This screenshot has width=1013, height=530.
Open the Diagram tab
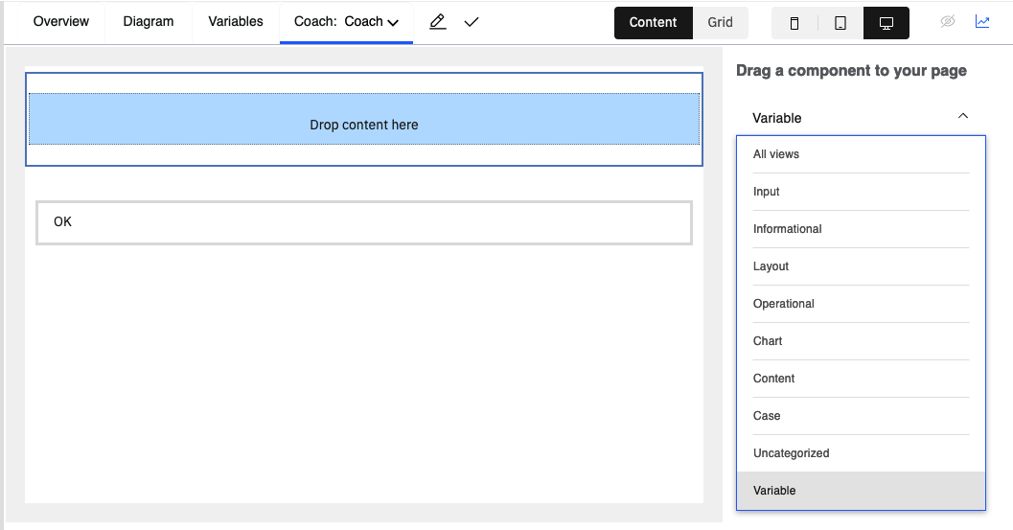(149, 21)
